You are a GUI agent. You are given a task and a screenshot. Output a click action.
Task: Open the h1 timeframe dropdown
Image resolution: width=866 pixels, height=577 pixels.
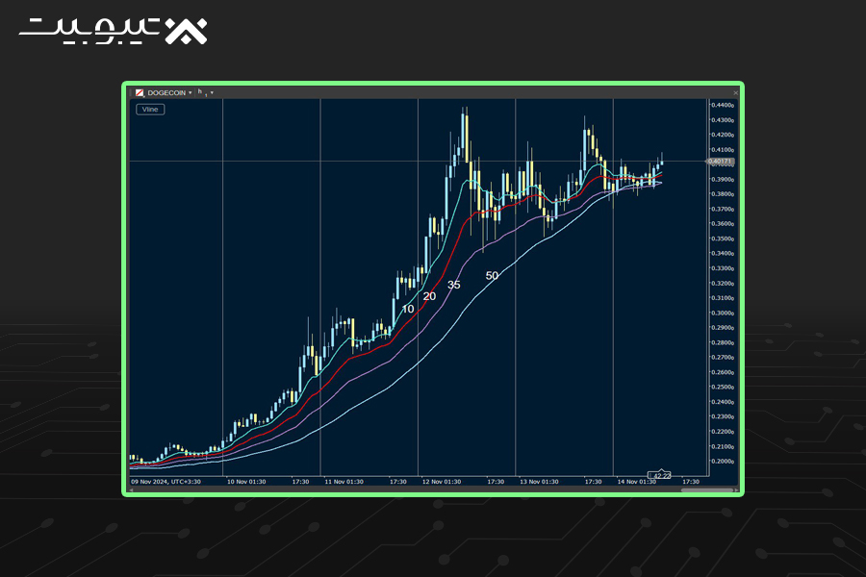[212, 92]
